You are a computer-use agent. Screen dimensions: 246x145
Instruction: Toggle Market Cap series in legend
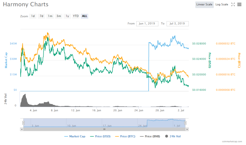pos(75,136)
